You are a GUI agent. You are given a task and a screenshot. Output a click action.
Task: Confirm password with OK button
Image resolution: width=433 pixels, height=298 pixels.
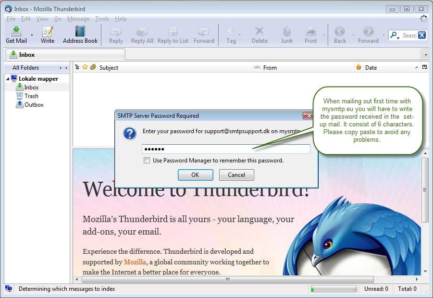195,175
